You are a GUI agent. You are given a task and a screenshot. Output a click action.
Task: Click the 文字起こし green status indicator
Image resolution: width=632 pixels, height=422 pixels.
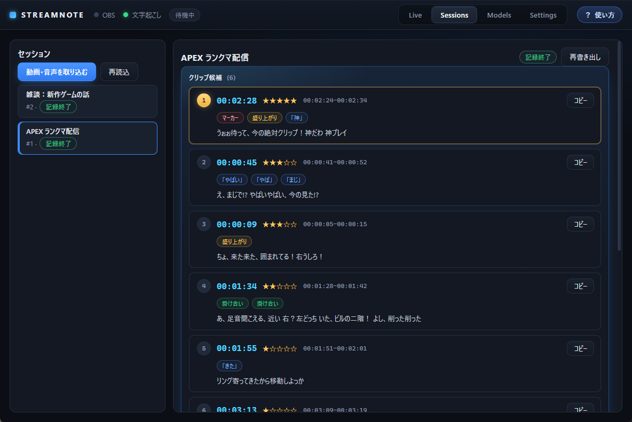point(143,15)
